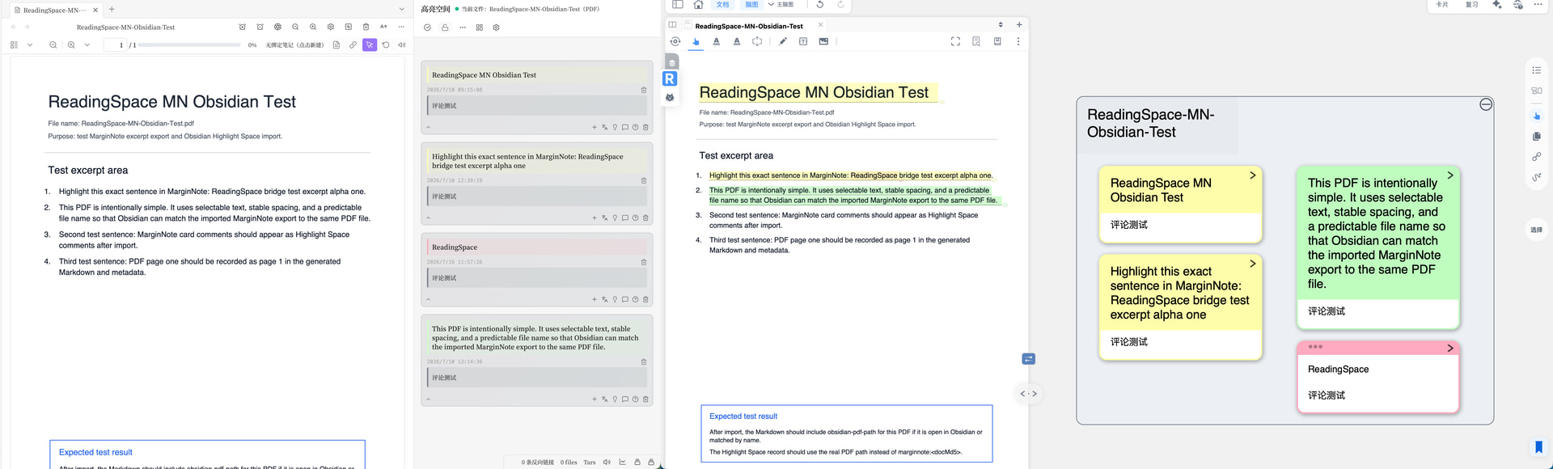This screenshot has height=469, width=1553.
Task: Switch to the 卡片 card tab
Action: pyautogui.click(x=1442, y=5)
